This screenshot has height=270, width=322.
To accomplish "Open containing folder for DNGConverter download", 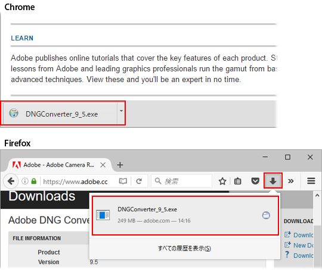I will tap(266, 215).
